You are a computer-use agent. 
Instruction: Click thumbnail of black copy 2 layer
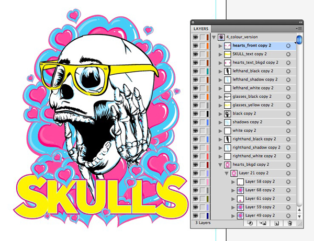point(228,113)
